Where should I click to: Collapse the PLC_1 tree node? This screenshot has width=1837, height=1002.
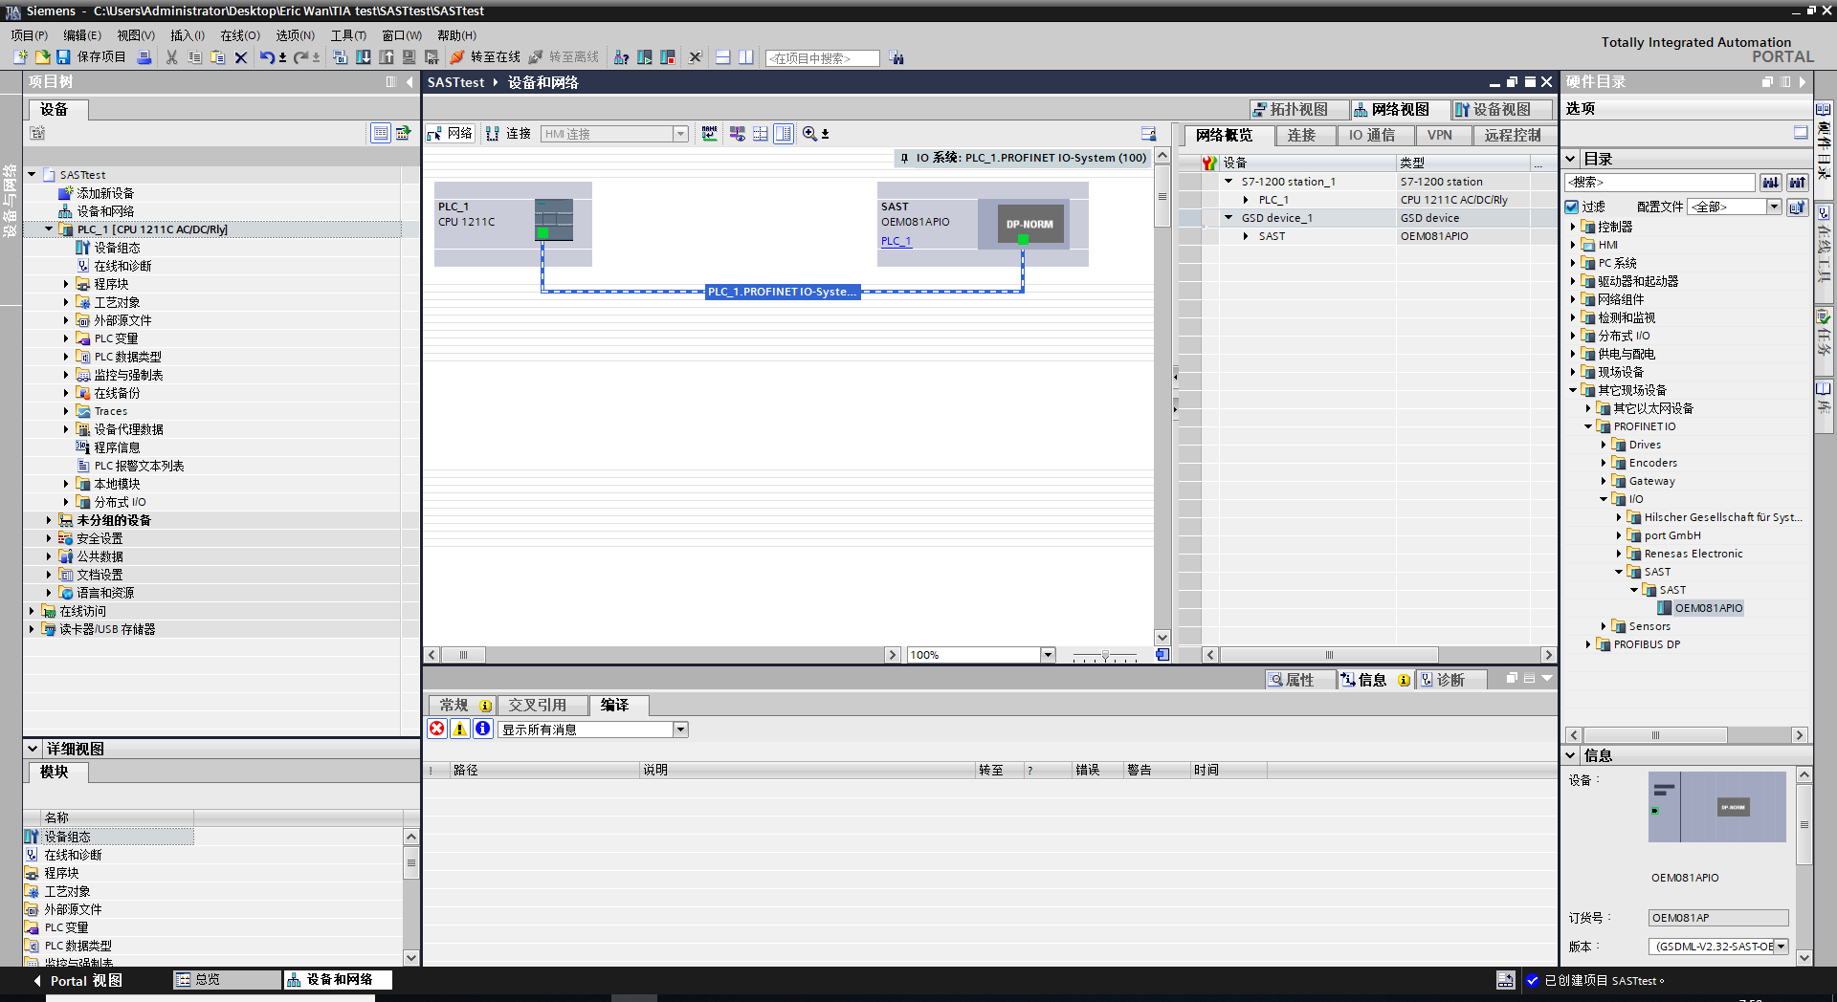[49, 229]
